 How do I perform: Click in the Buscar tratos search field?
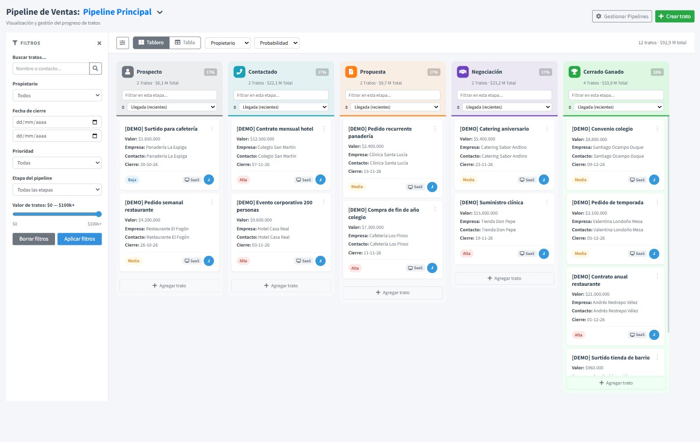[51, 68]
